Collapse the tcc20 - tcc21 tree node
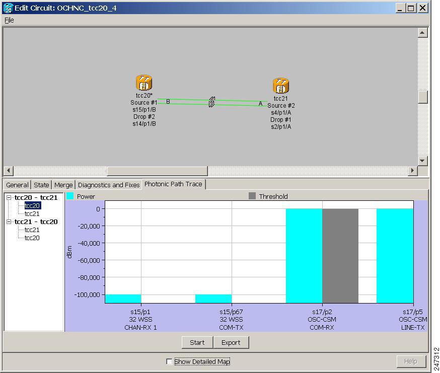440x373 pixels. 9,198
